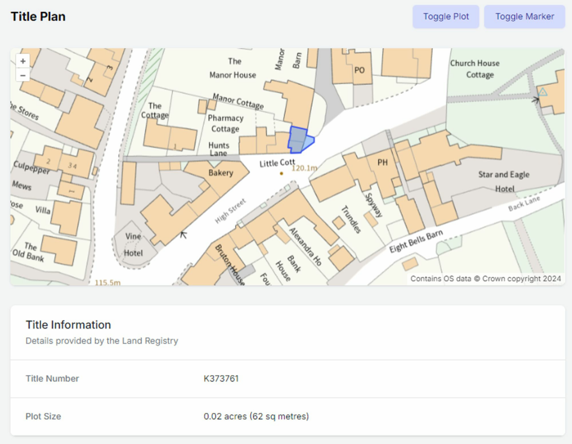Click the orange spot height dot

[282, 174]
